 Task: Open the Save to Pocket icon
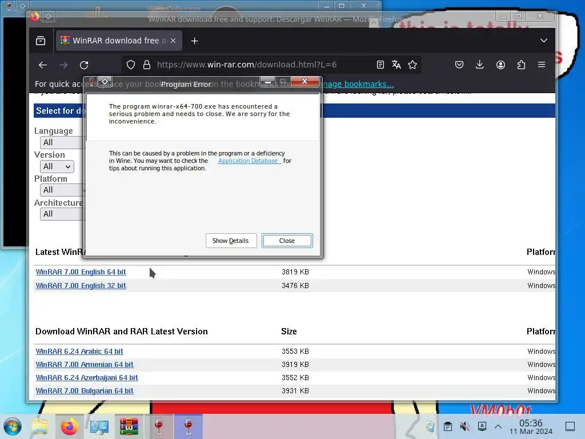coord(459,65)
